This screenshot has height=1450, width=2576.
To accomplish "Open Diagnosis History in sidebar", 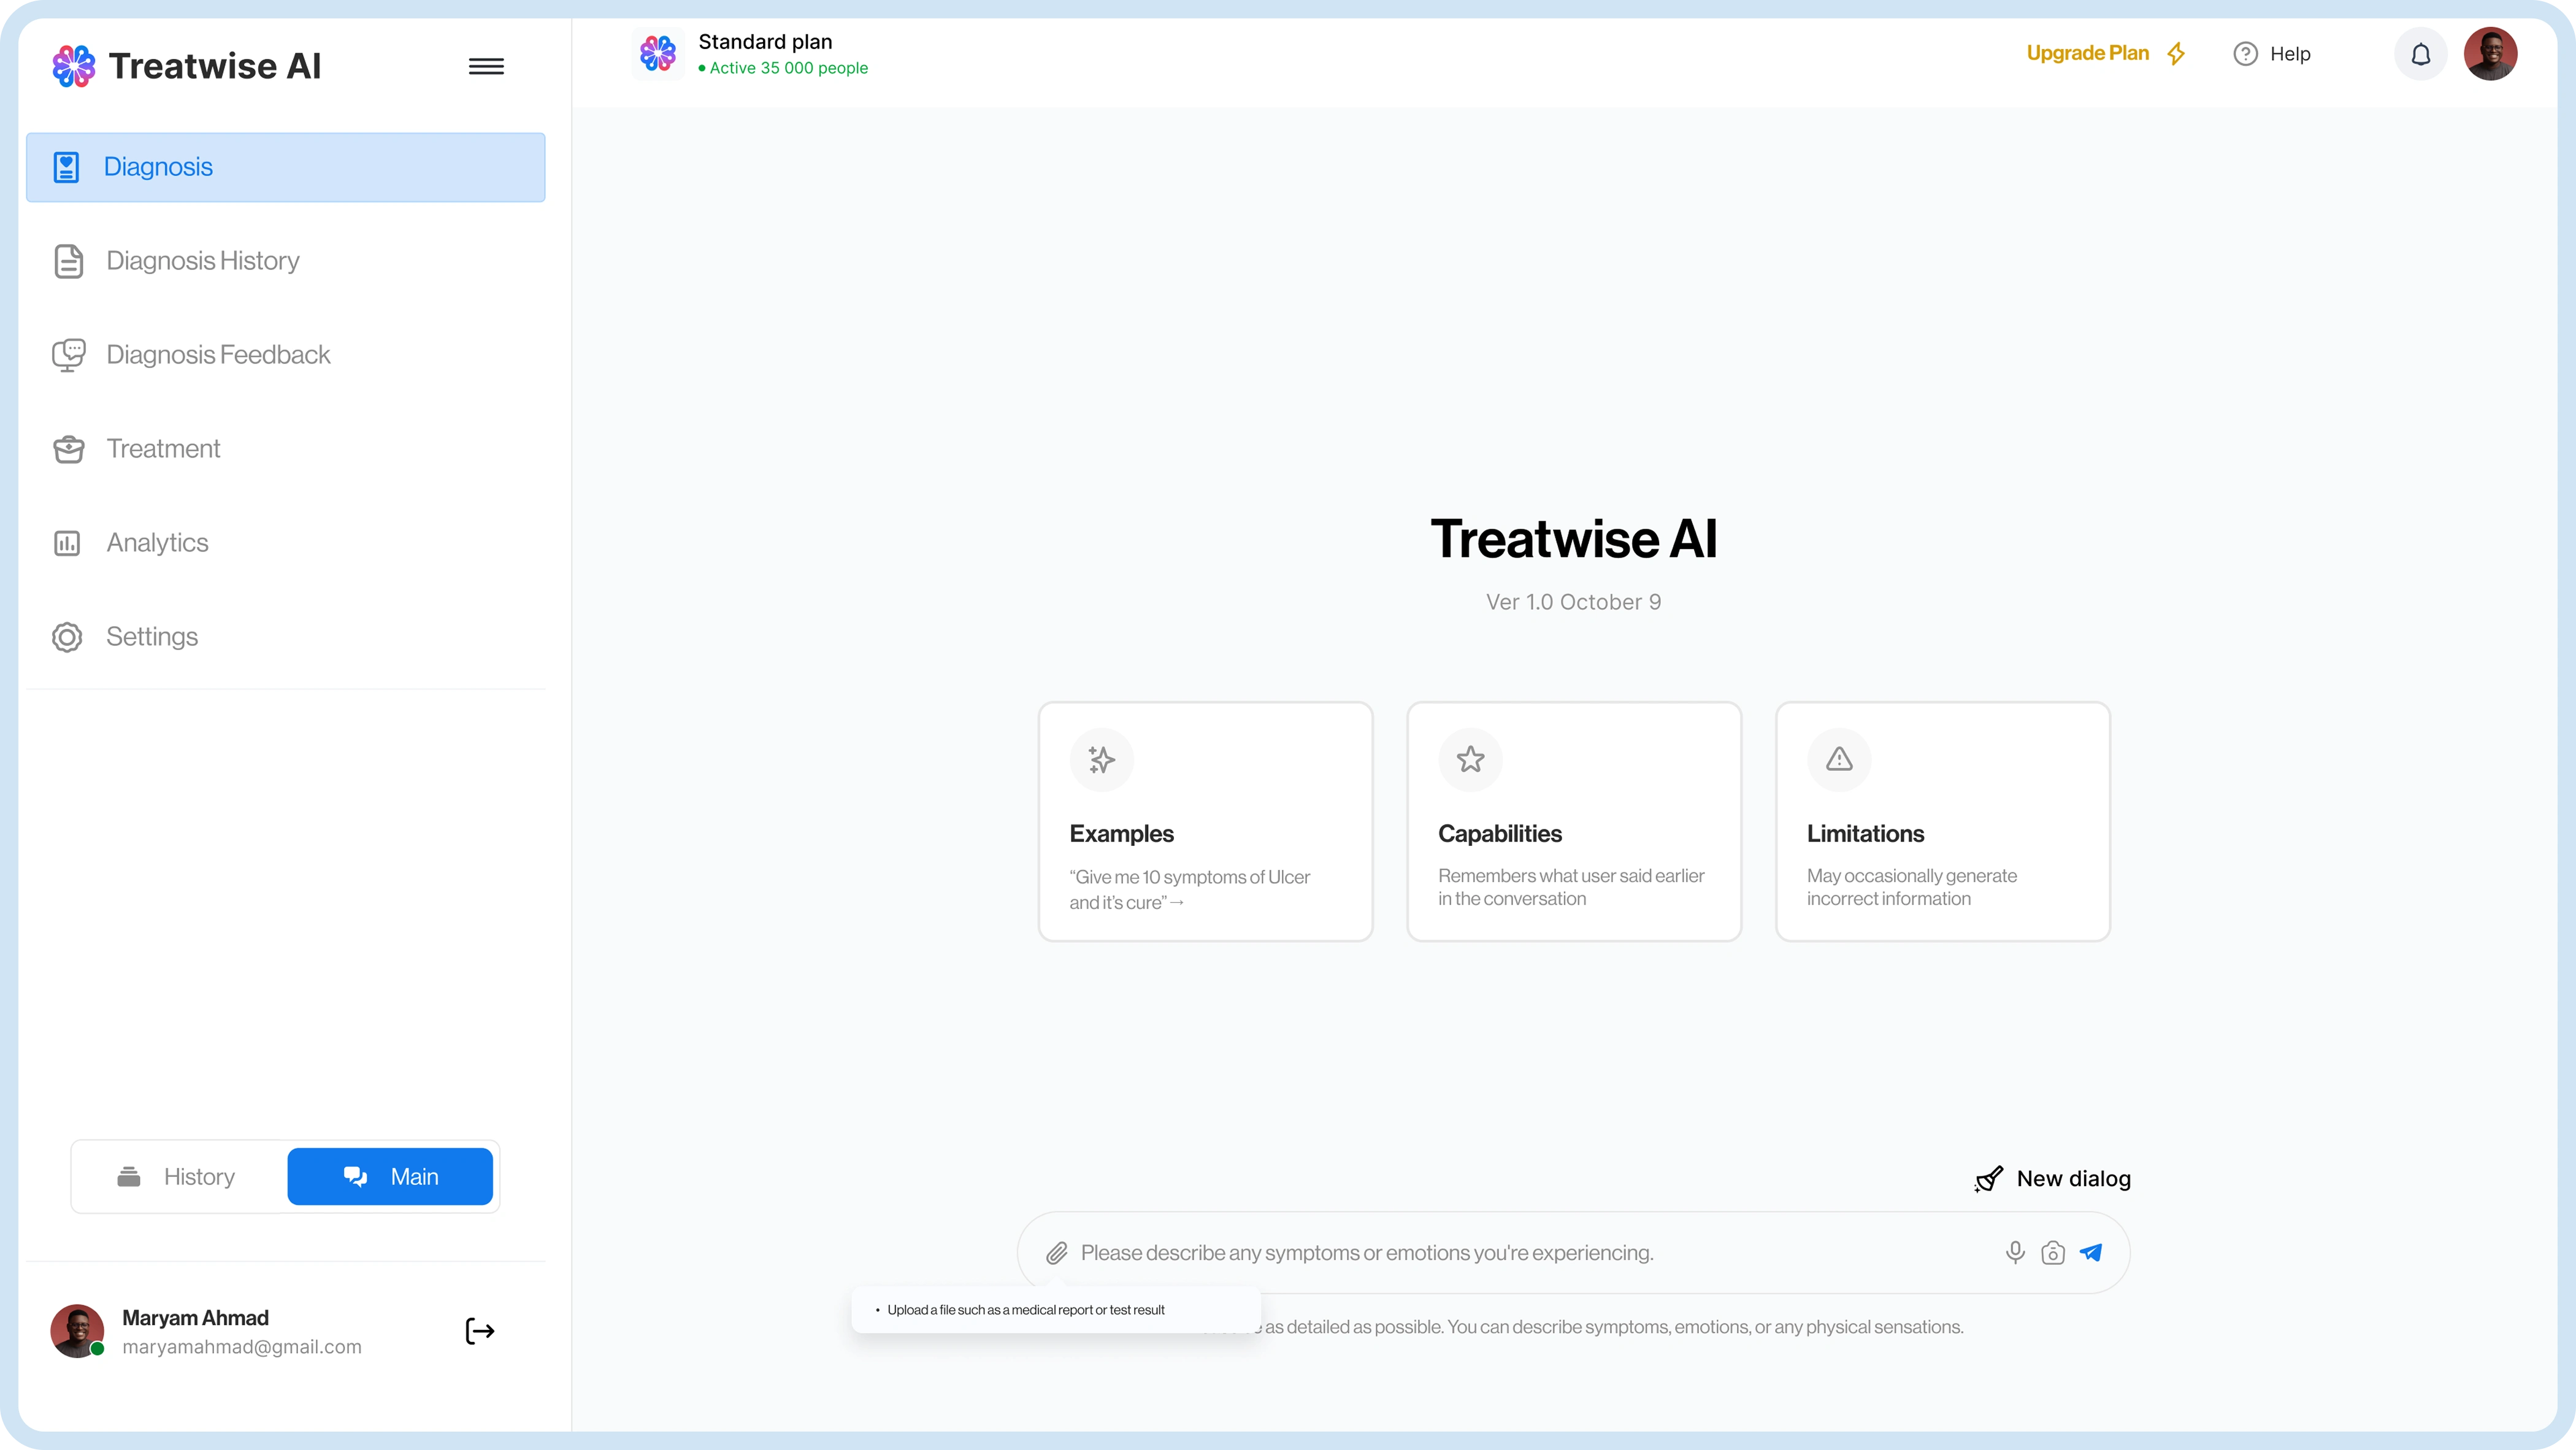I will [x=202, y=261].
